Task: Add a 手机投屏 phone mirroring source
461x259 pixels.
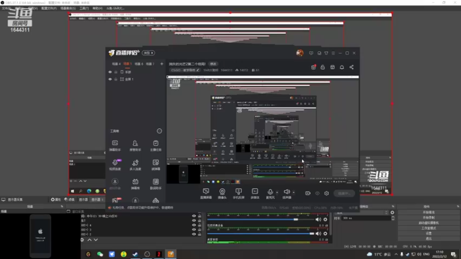Action: coord(239,193)
